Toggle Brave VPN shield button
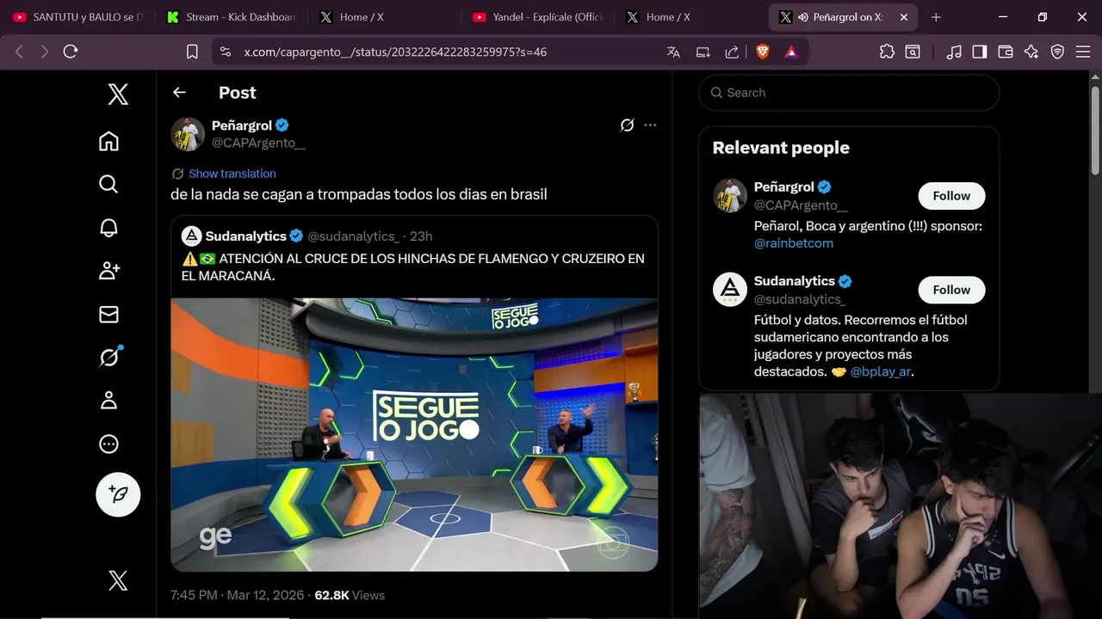 [1057, 52]
